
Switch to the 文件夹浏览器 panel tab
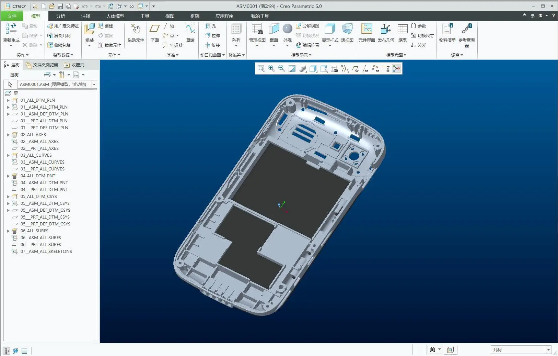(43, 65)
